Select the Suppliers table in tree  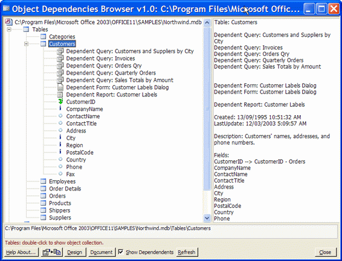click(x=60, y=218)
